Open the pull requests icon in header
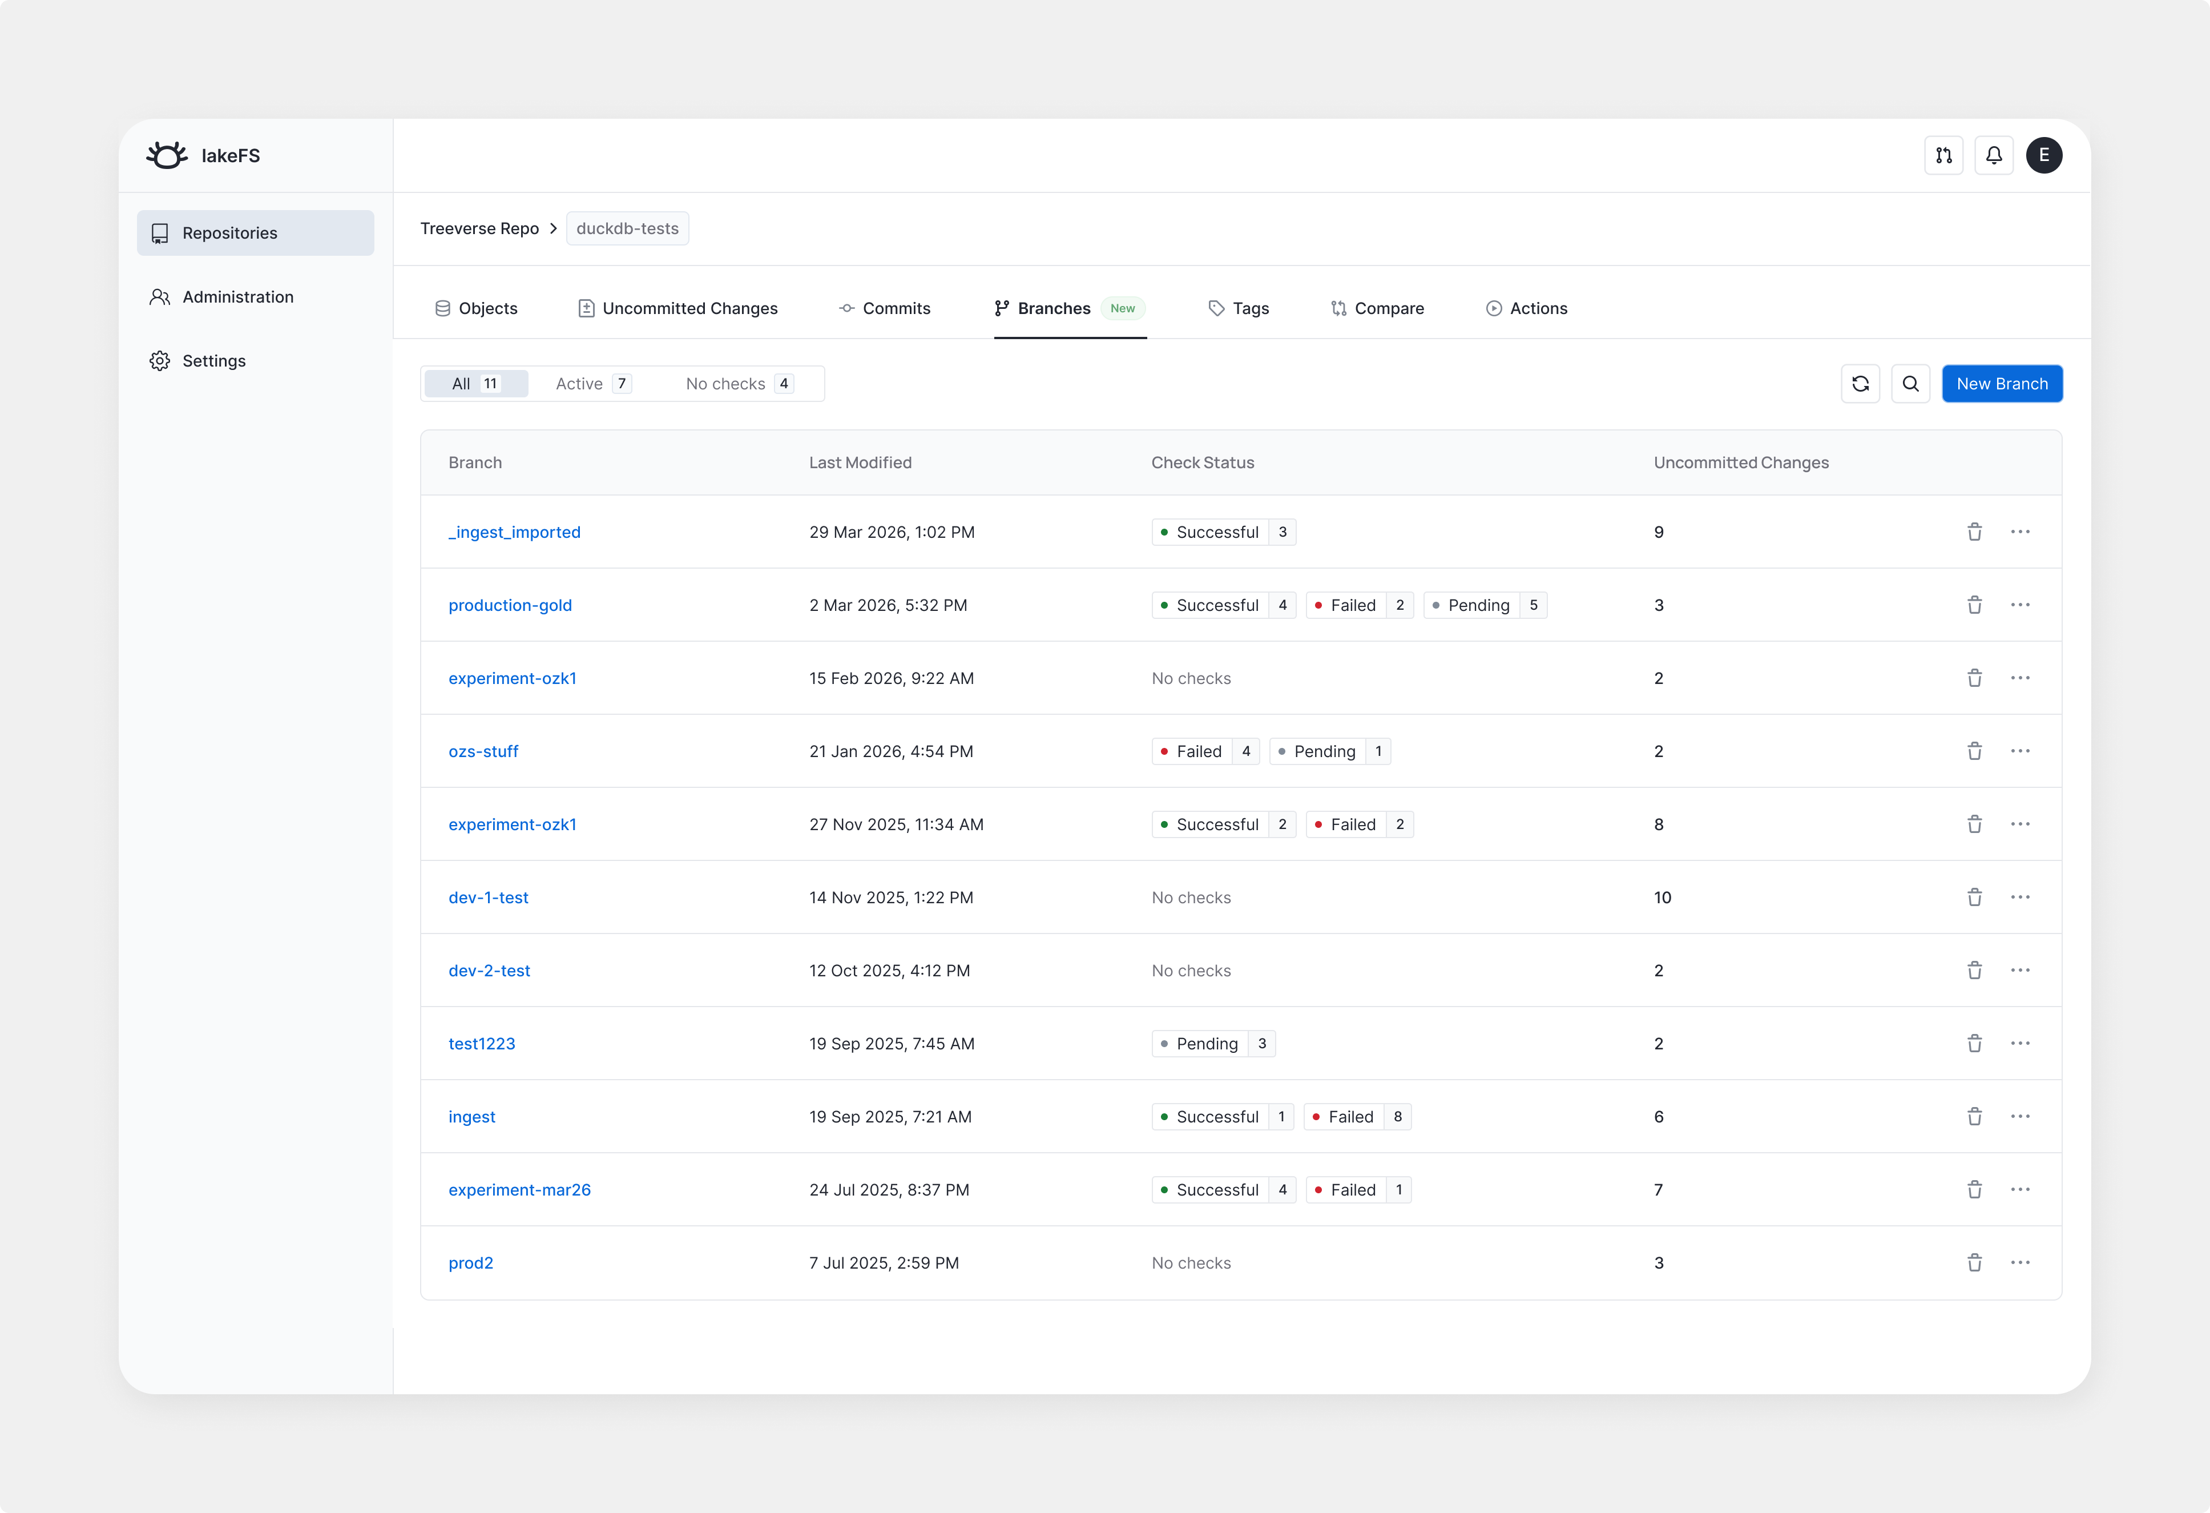The image size is (2210, 1513). point(1943,155)
